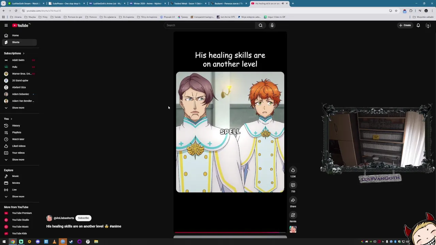Open Movies under Explore
436x245 pixels.
(x=19, y=183)
